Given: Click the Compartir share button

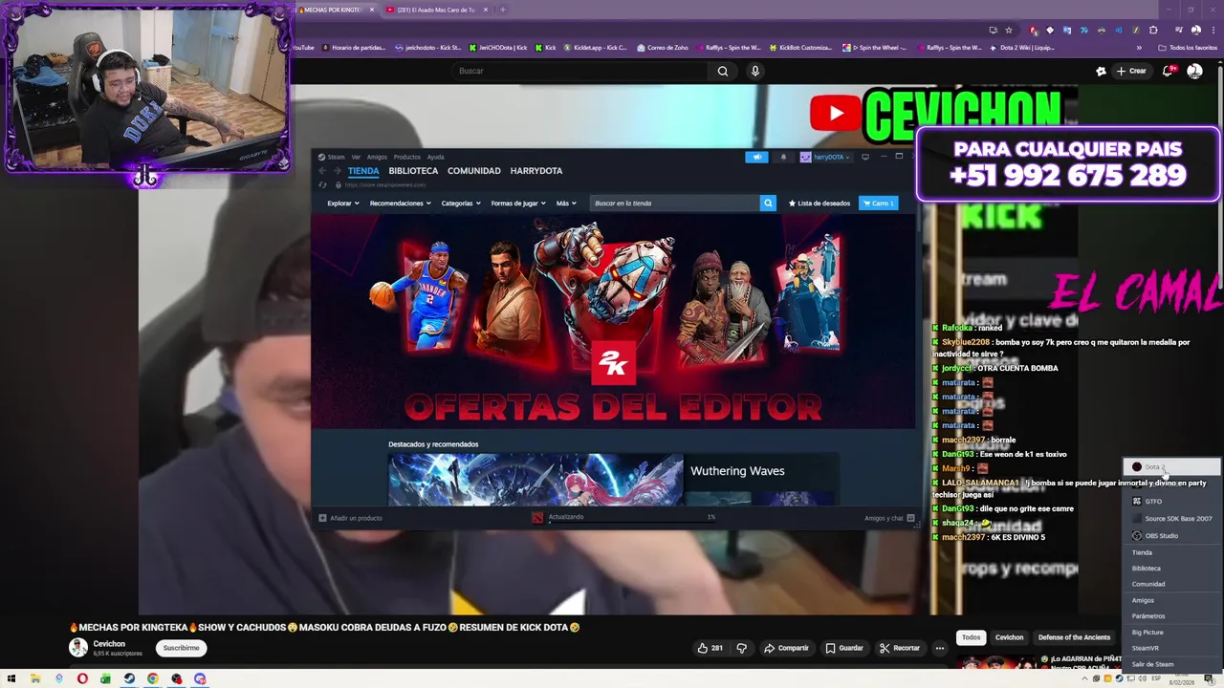Looking at the screenshot, I should pos(786,648).
